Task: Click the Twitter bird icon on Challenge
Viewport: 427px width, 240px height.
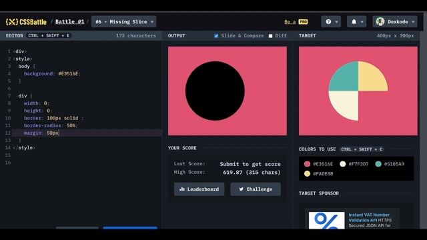Action: pos(242,189)
